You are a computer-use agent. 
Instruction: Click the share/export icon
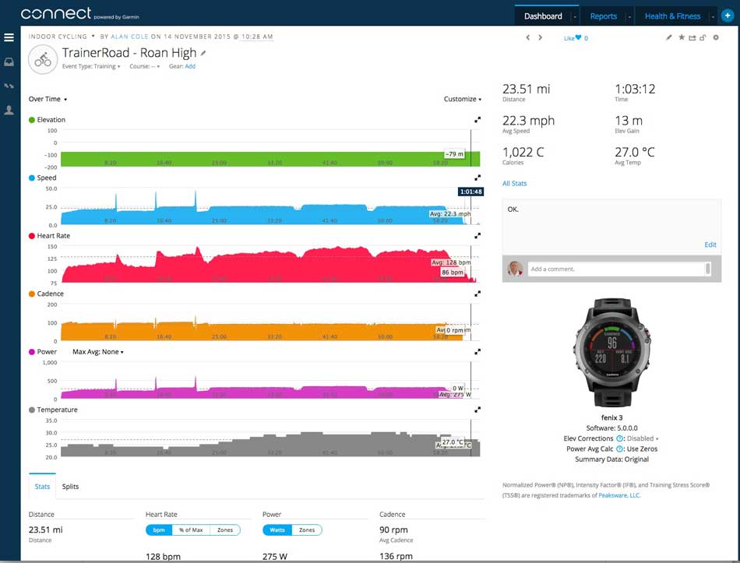point(692,37)
